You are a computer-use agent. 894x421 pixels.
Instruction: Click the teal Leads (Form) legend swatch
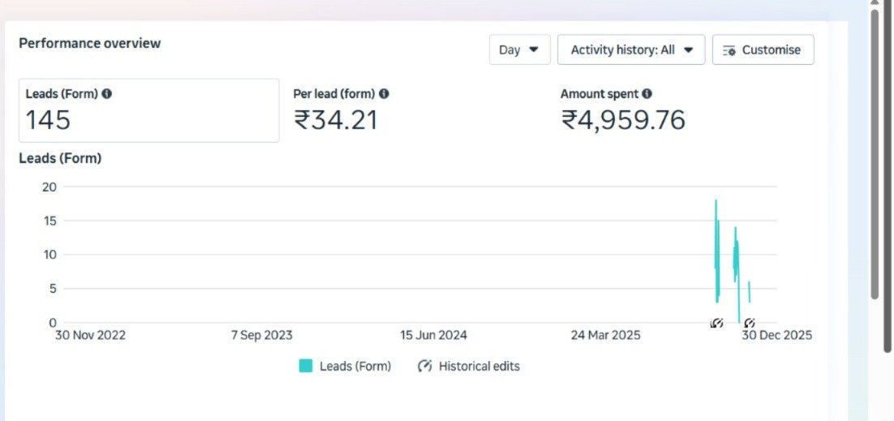306,366
